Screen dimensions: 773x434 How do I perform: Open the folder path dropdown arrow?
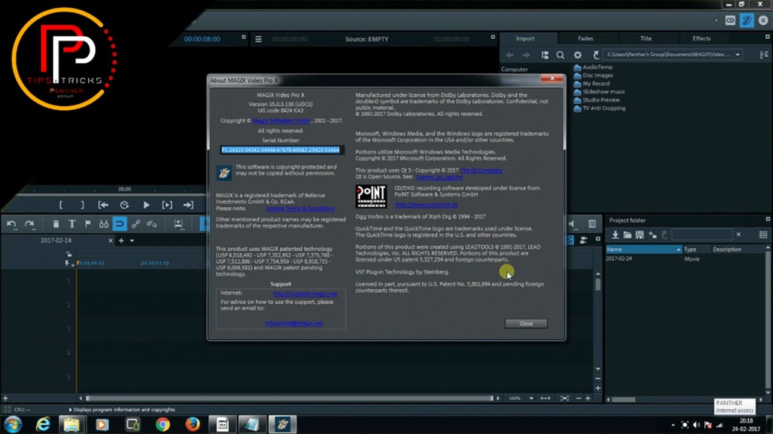737,55
